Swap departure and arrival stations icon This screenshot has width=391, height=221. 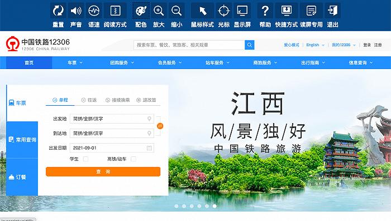(x=160, y=126)
